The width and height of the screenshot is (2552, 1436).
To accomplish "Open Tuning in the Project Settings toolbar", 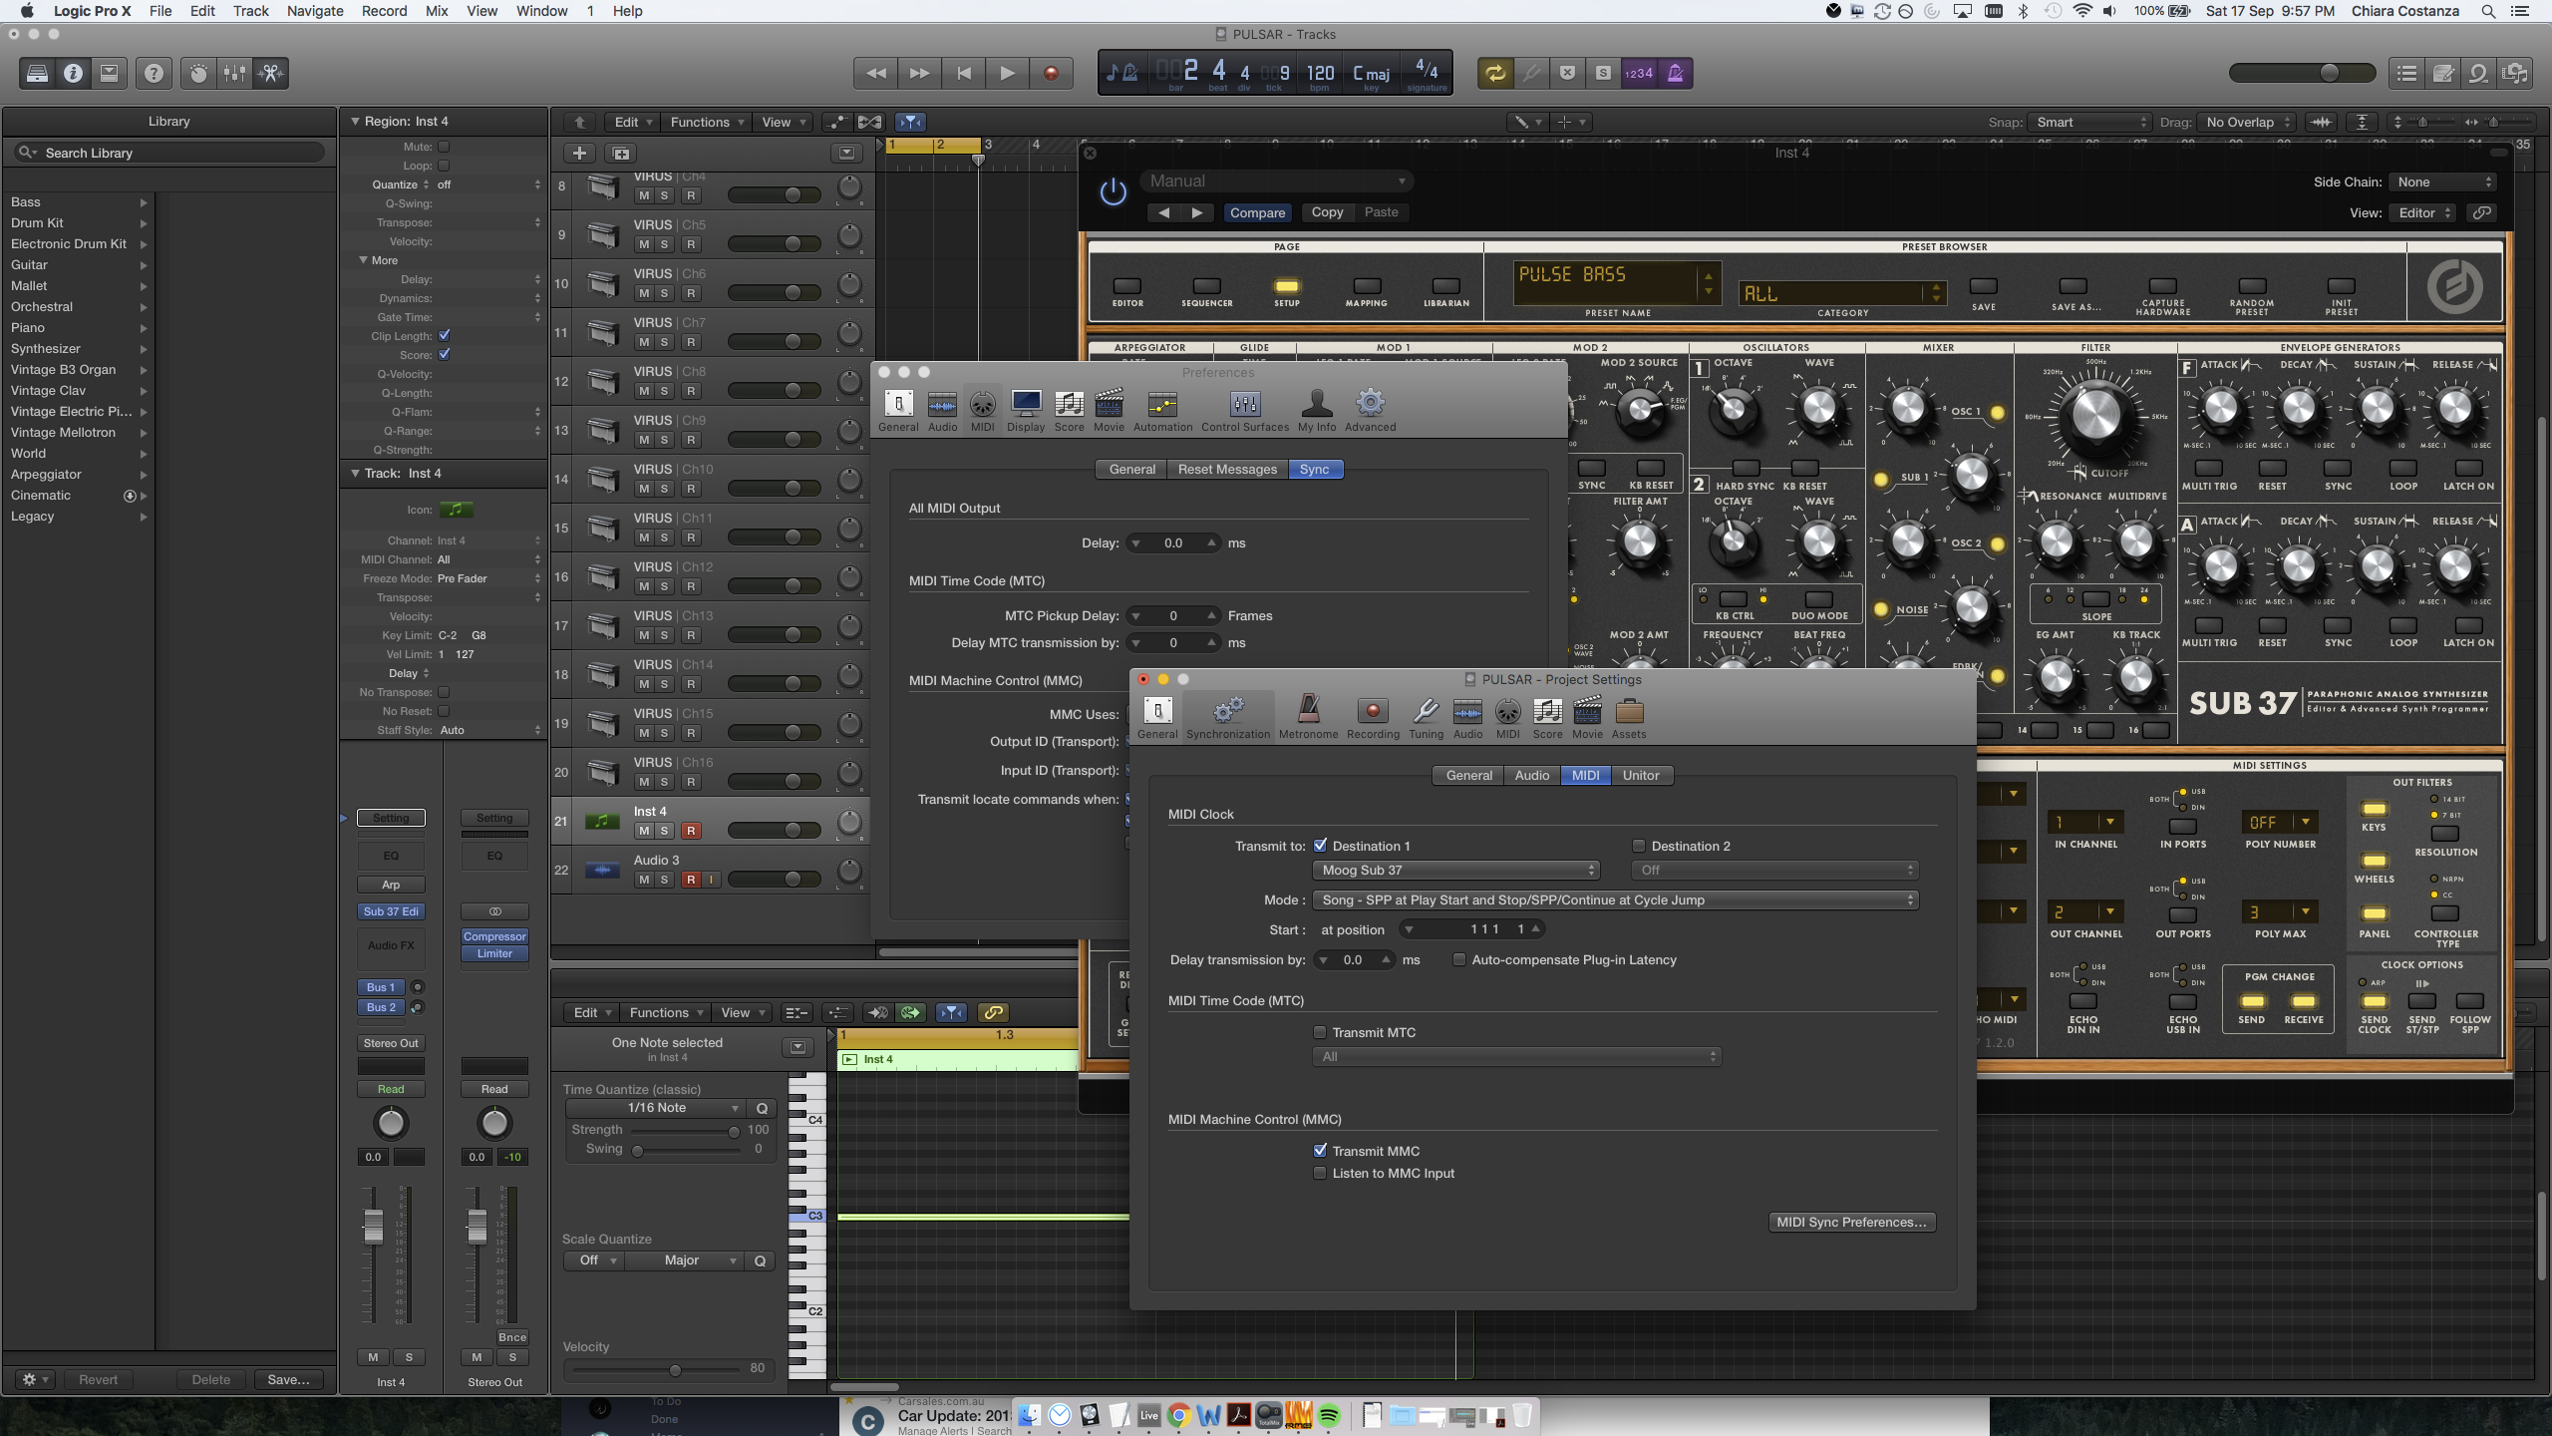I will click(x=1426, y=717).
